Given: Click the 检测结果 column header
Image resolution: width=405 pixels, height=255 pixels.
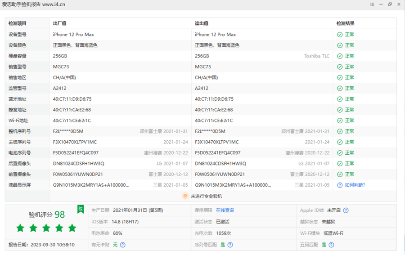Looking at the screenshot, I should click(345, 23).
